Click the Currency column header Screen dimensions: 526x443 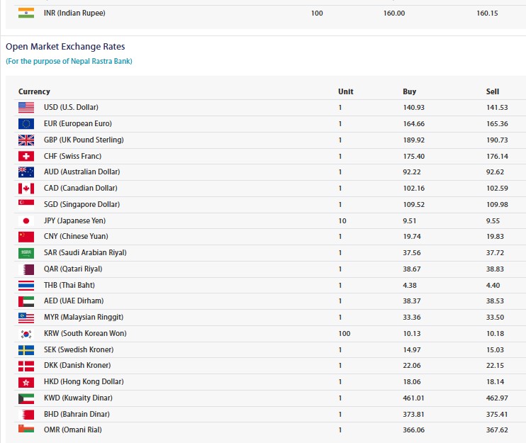(x=34, y=91)
